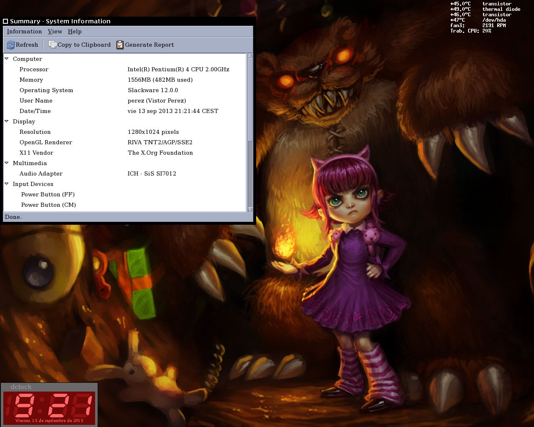Click the Input Devices section label
This screenshot has height=427, width=534.
pos(33,184)
